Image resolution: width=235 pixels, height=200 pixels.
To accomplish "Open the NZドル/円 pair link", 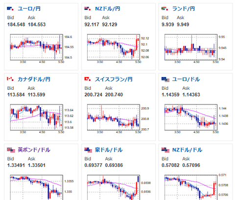I will [107, 9].
